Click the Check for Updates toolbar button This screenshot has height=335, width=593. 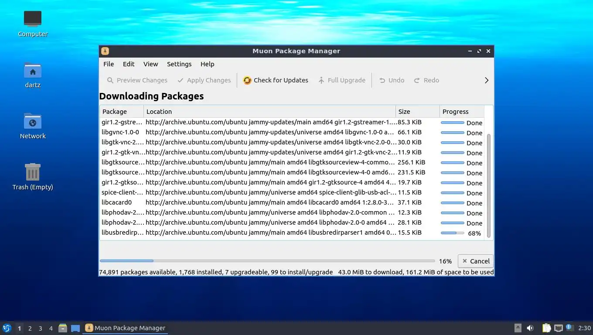(x=276, y=80)
